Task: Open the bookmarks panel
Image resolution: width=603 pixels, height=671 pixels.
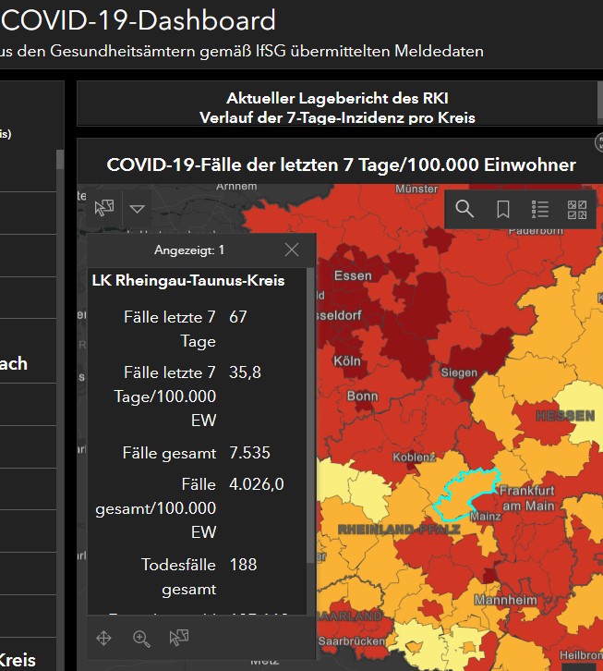Action: 503,209
